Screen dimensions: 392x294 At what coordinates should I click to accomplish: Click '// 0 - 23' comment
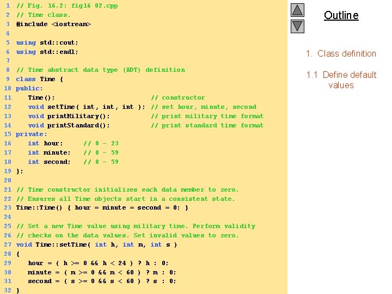[101, 143]
